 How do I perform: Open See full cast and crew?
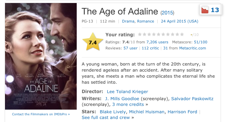coord(106,118)
